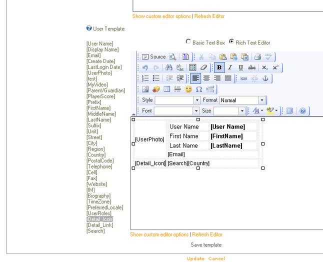Image resolution: width=323 pixels, height=262 pixels.
Task: Click the Decrease Indent icon
Action: click(169, 78)
